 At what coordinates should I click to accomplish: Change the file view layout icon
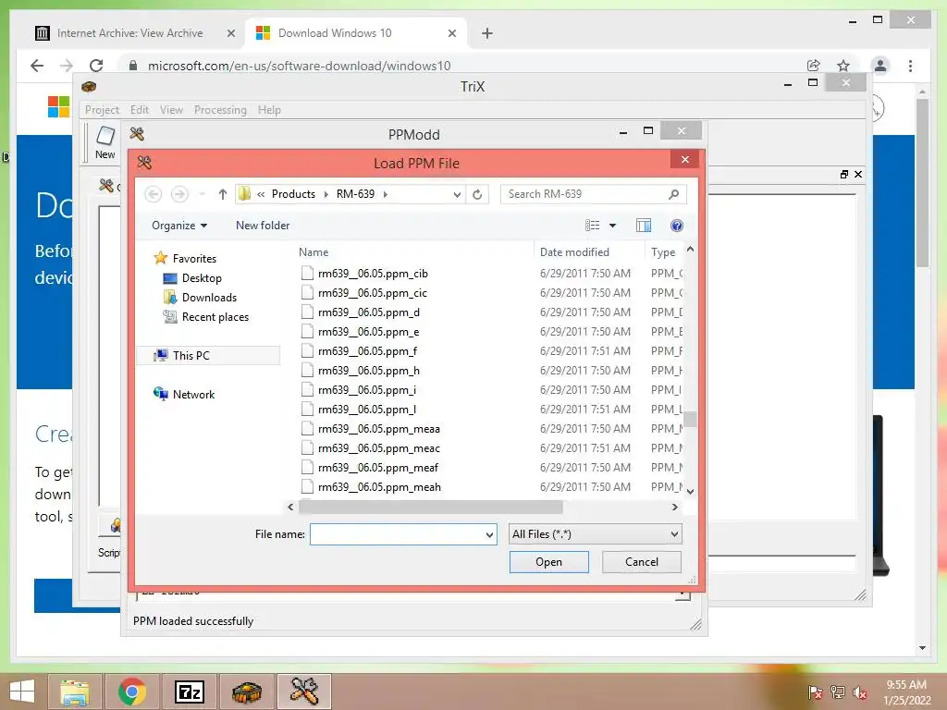[593, 226]
